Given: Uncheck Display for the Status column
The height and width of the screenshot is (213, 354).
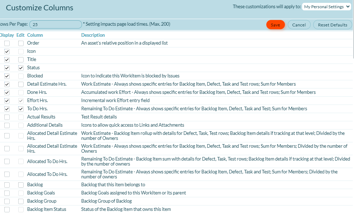Looking at the screenshot, I should pyautogui.click(x=7, y=68).
